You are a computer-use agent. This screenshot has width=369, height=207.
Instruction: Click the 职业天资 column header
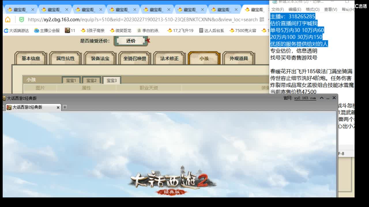click(x=149, y=88)
